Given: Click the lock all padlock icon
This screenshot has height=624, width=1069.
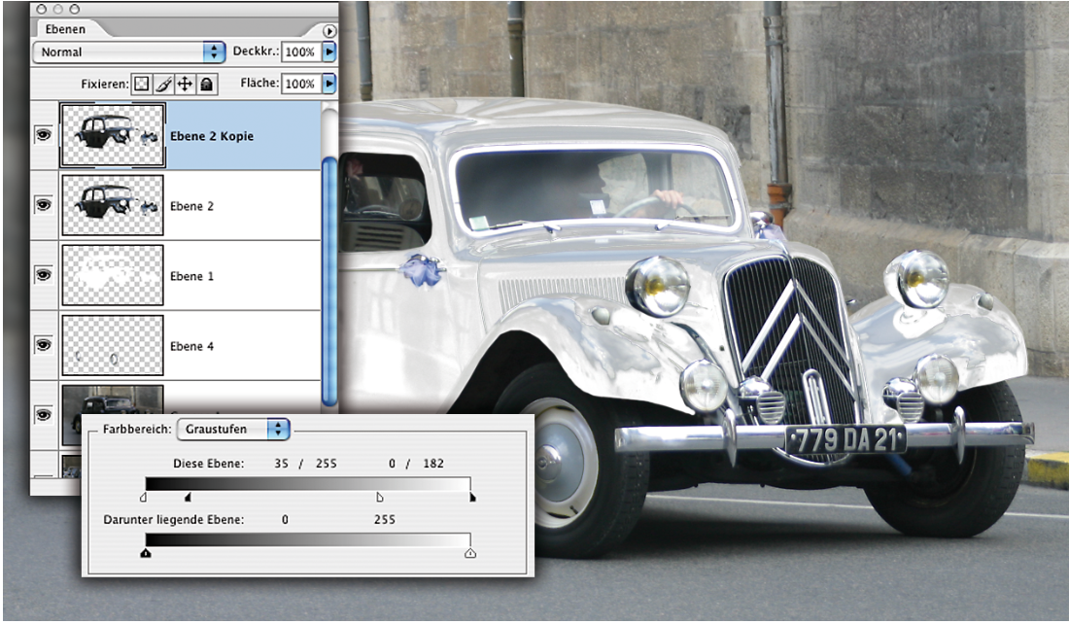Looking at the screenshot, I should [x=206, y=85].
